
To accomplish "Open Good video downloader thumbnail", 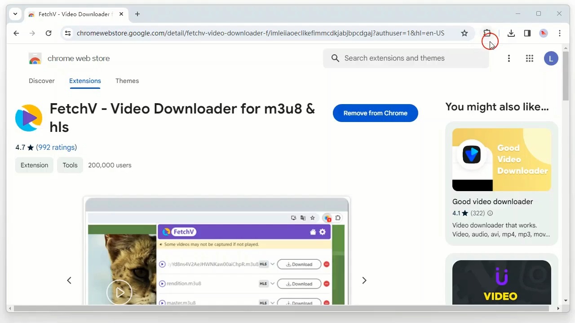I will [502, 160].
